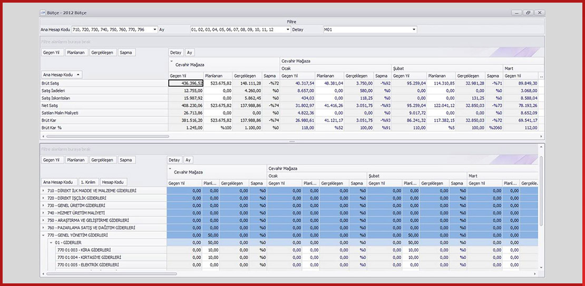Click the Hesap Kodu row field
This screenshot has width=585, height=286.
(x=114, y=182)
